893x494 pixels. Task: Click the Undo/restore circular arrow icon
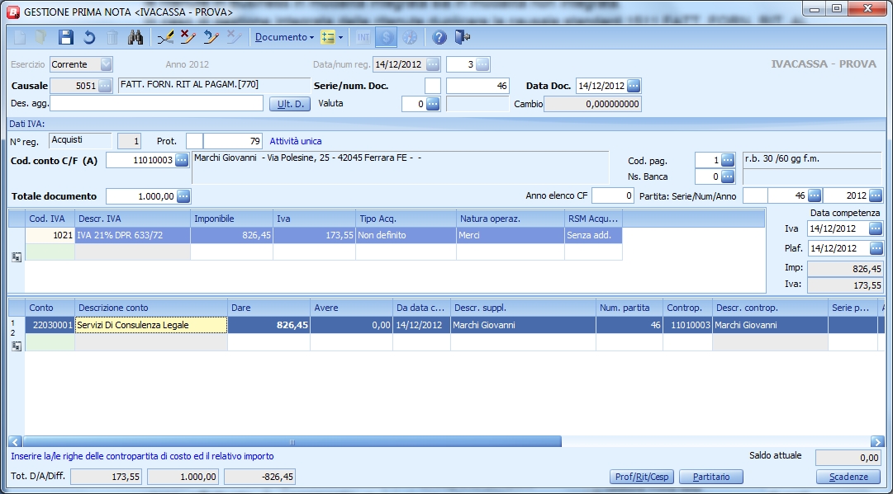(89, 37)
